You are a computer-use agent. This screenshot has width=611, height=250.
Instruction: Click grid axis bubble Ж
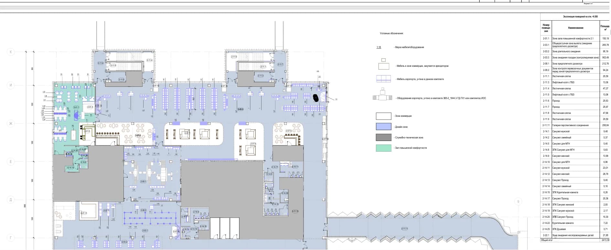click(11, 123)
